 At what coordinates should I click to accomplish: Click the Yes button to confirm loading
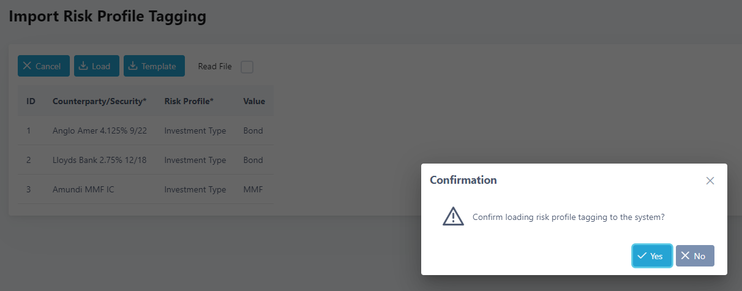[652, 256]
